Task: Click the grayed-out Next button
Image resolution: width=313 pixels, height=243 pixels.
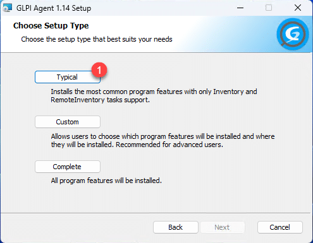Action: [222, 227]
